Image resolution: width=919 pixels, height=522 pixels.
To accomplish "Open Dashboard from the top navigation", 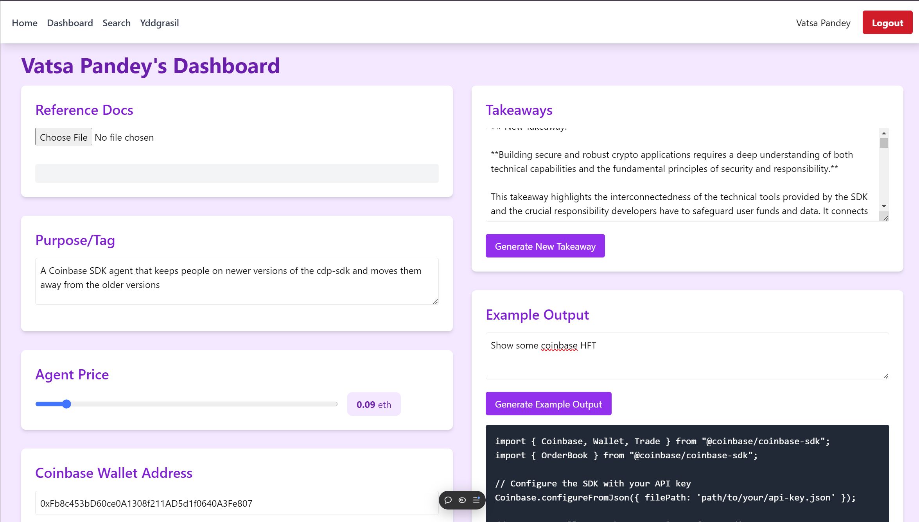I will point(70,23).
